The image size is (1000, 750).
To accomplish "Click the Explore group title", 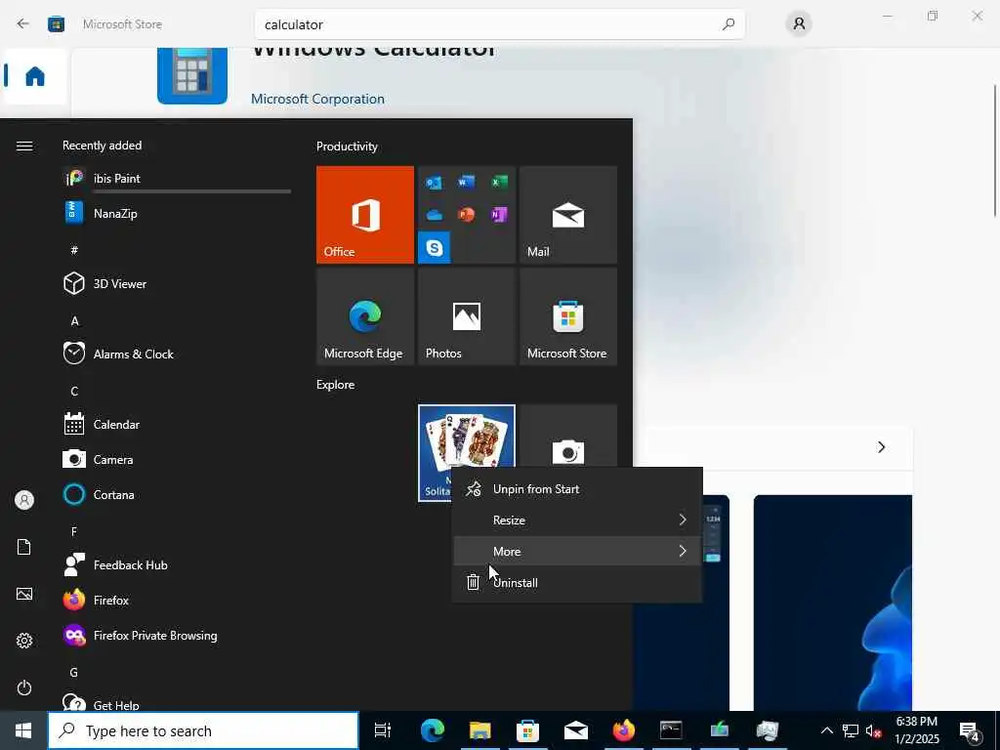I will (336, 385).
